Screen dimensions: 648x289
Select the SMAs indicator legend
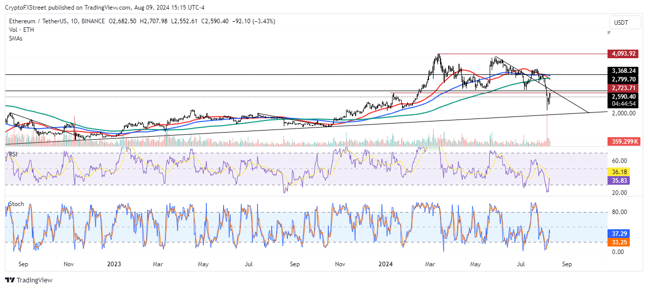(16, 38)
